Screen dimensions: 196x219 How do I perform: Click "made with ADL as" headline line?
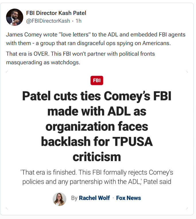pyautogui.click(x=97, y=111)
